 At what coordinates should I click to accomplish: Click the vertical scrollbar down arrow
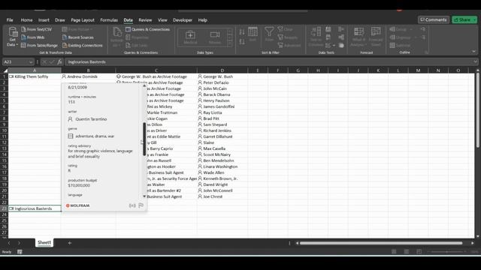478,236
